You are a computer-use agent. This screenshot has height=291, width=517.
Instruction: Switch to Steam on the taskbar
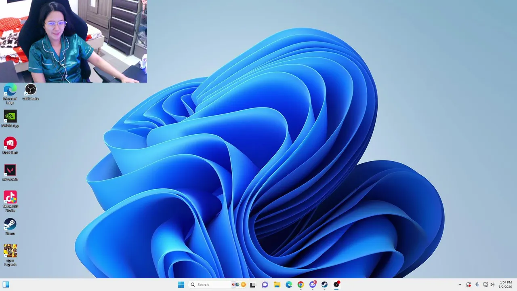pos(324,285)
